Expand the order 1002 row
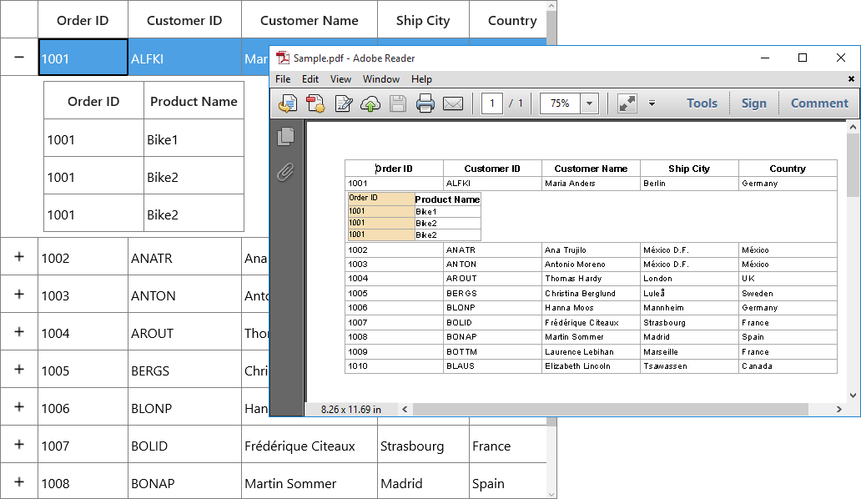Screen dimensions: 861x499 click(18, 257)
